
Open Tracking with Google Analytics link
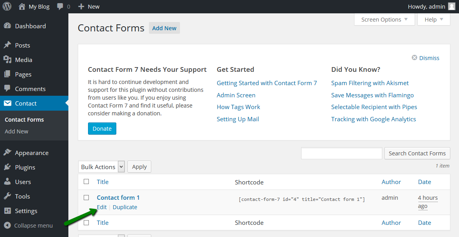point(373,119)
